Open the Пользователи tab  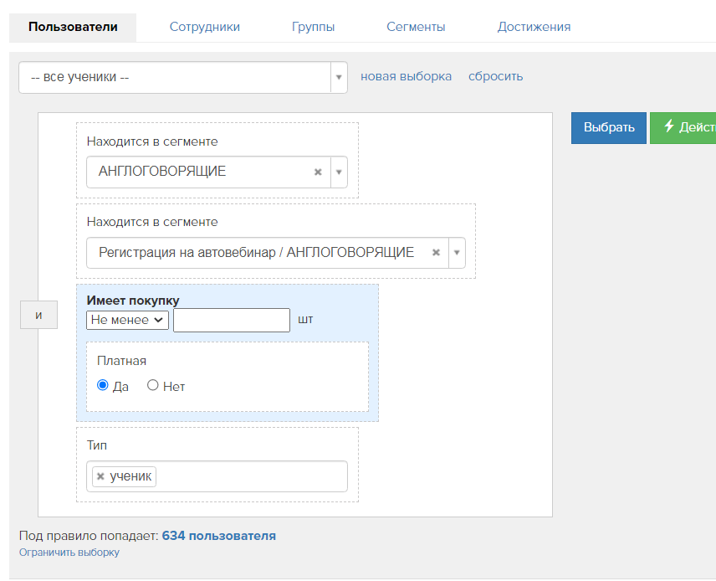(x=73, y=28)
